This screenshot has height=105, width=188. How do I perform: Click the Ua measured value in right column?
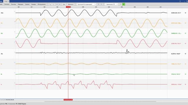coord(176,23)
